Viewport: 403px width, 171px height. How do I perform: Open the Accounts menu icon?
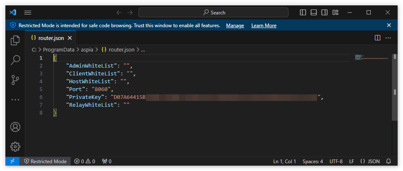(x=15, y=127)
